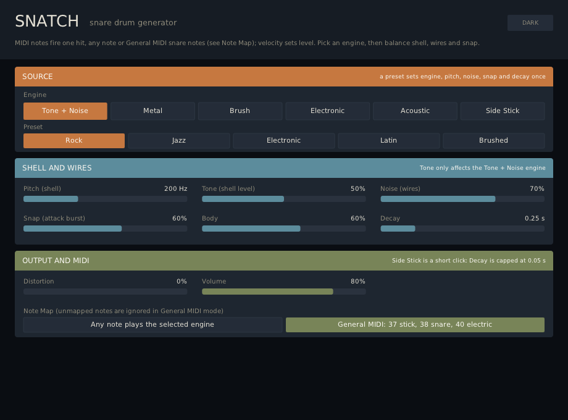The width and height of the screenshot is (568, 420).
Task: Click the Distortion slider track
Action: [106, 292]
